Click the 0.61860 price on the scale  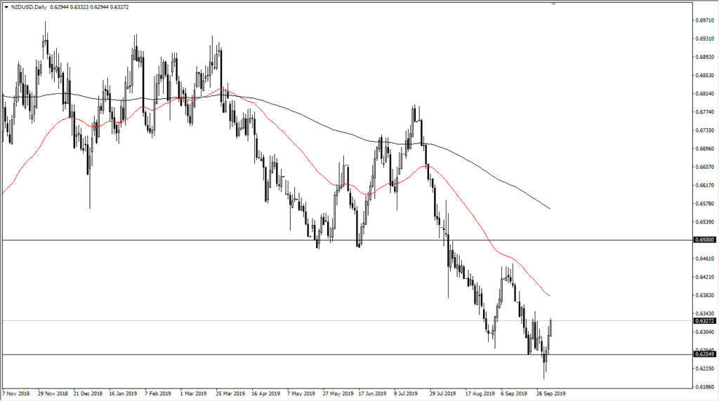[x=705, y=387]
